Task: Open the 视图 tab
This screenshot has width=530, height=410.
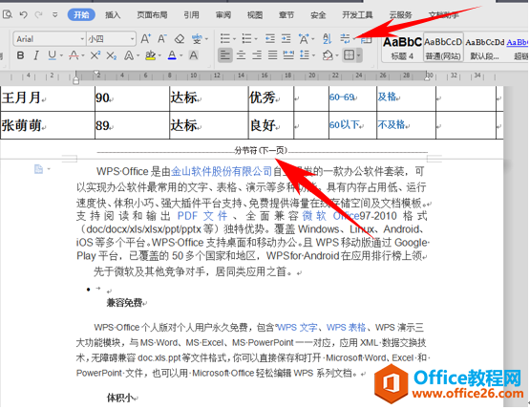Action: point(255,15)
